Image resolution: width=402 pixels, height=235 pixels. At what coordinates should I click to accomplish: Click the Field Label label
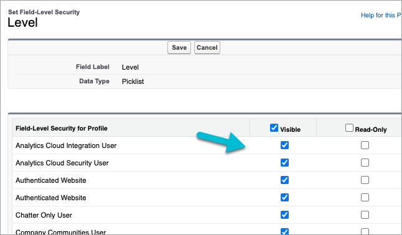[93, 67]
